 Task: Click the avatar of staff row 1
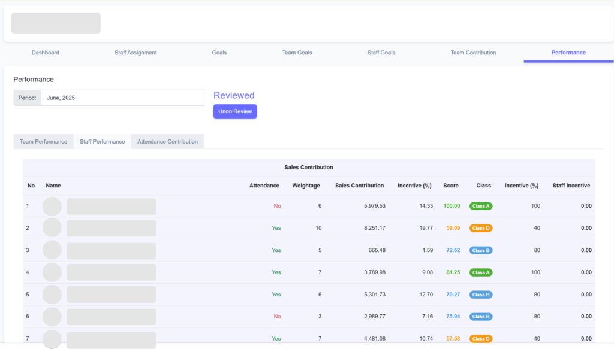(x=52, y=206)
